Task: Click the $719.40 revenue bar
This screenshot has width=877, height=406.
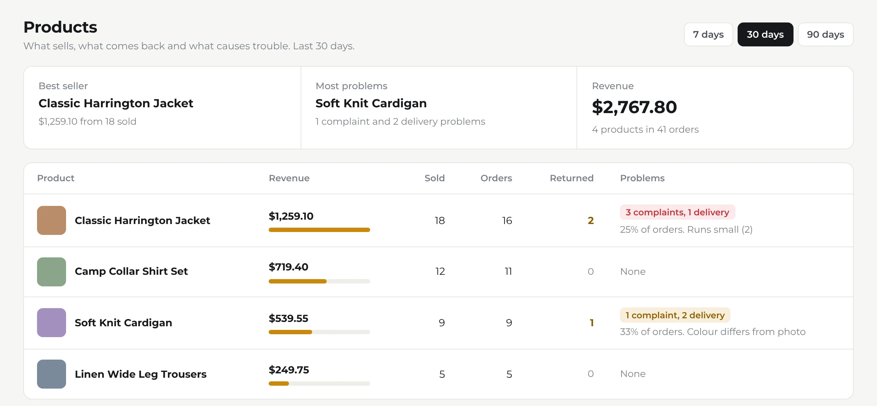Action: tap(319, 281)
